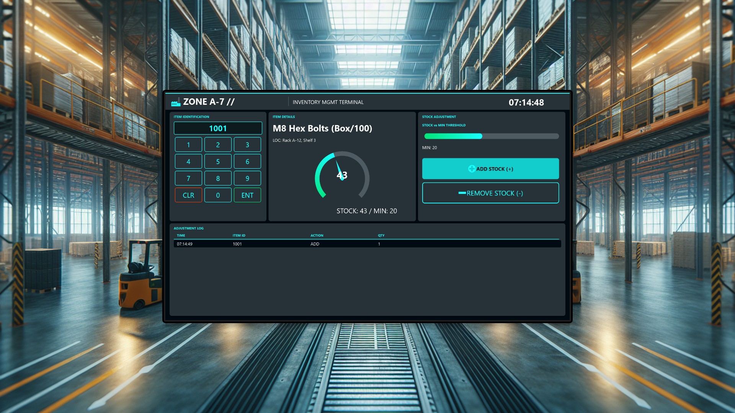Select the 07:14:49 log entry row
Screen dimensions: 735x413
pos(367,244)
